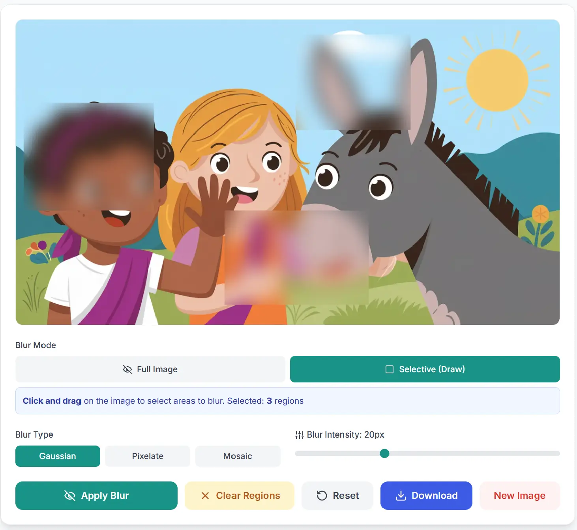577x530 pixels.
Task: Choose the Mosaic blur type
Action: [x=238, y=456]
